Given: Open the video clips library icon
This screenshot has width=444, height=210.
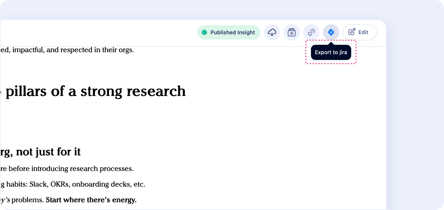Looking at the screenshot, I should click(292, 32).
